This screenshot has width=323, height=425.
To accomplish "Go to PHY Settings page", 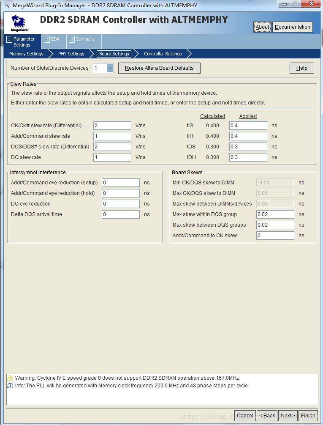I will [71, 54].
